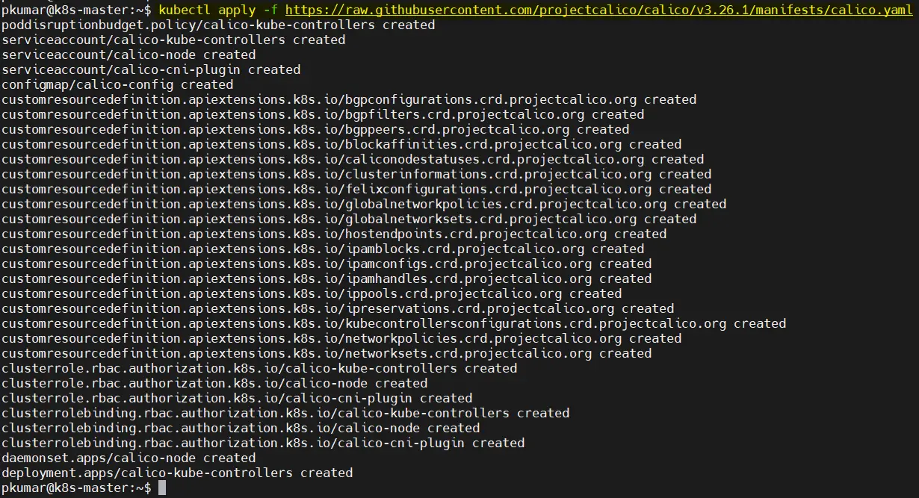Click the clusterrole calico-node created line
Image resolution: width=919 pixels, height=498 pixels.
pos(214,383)
